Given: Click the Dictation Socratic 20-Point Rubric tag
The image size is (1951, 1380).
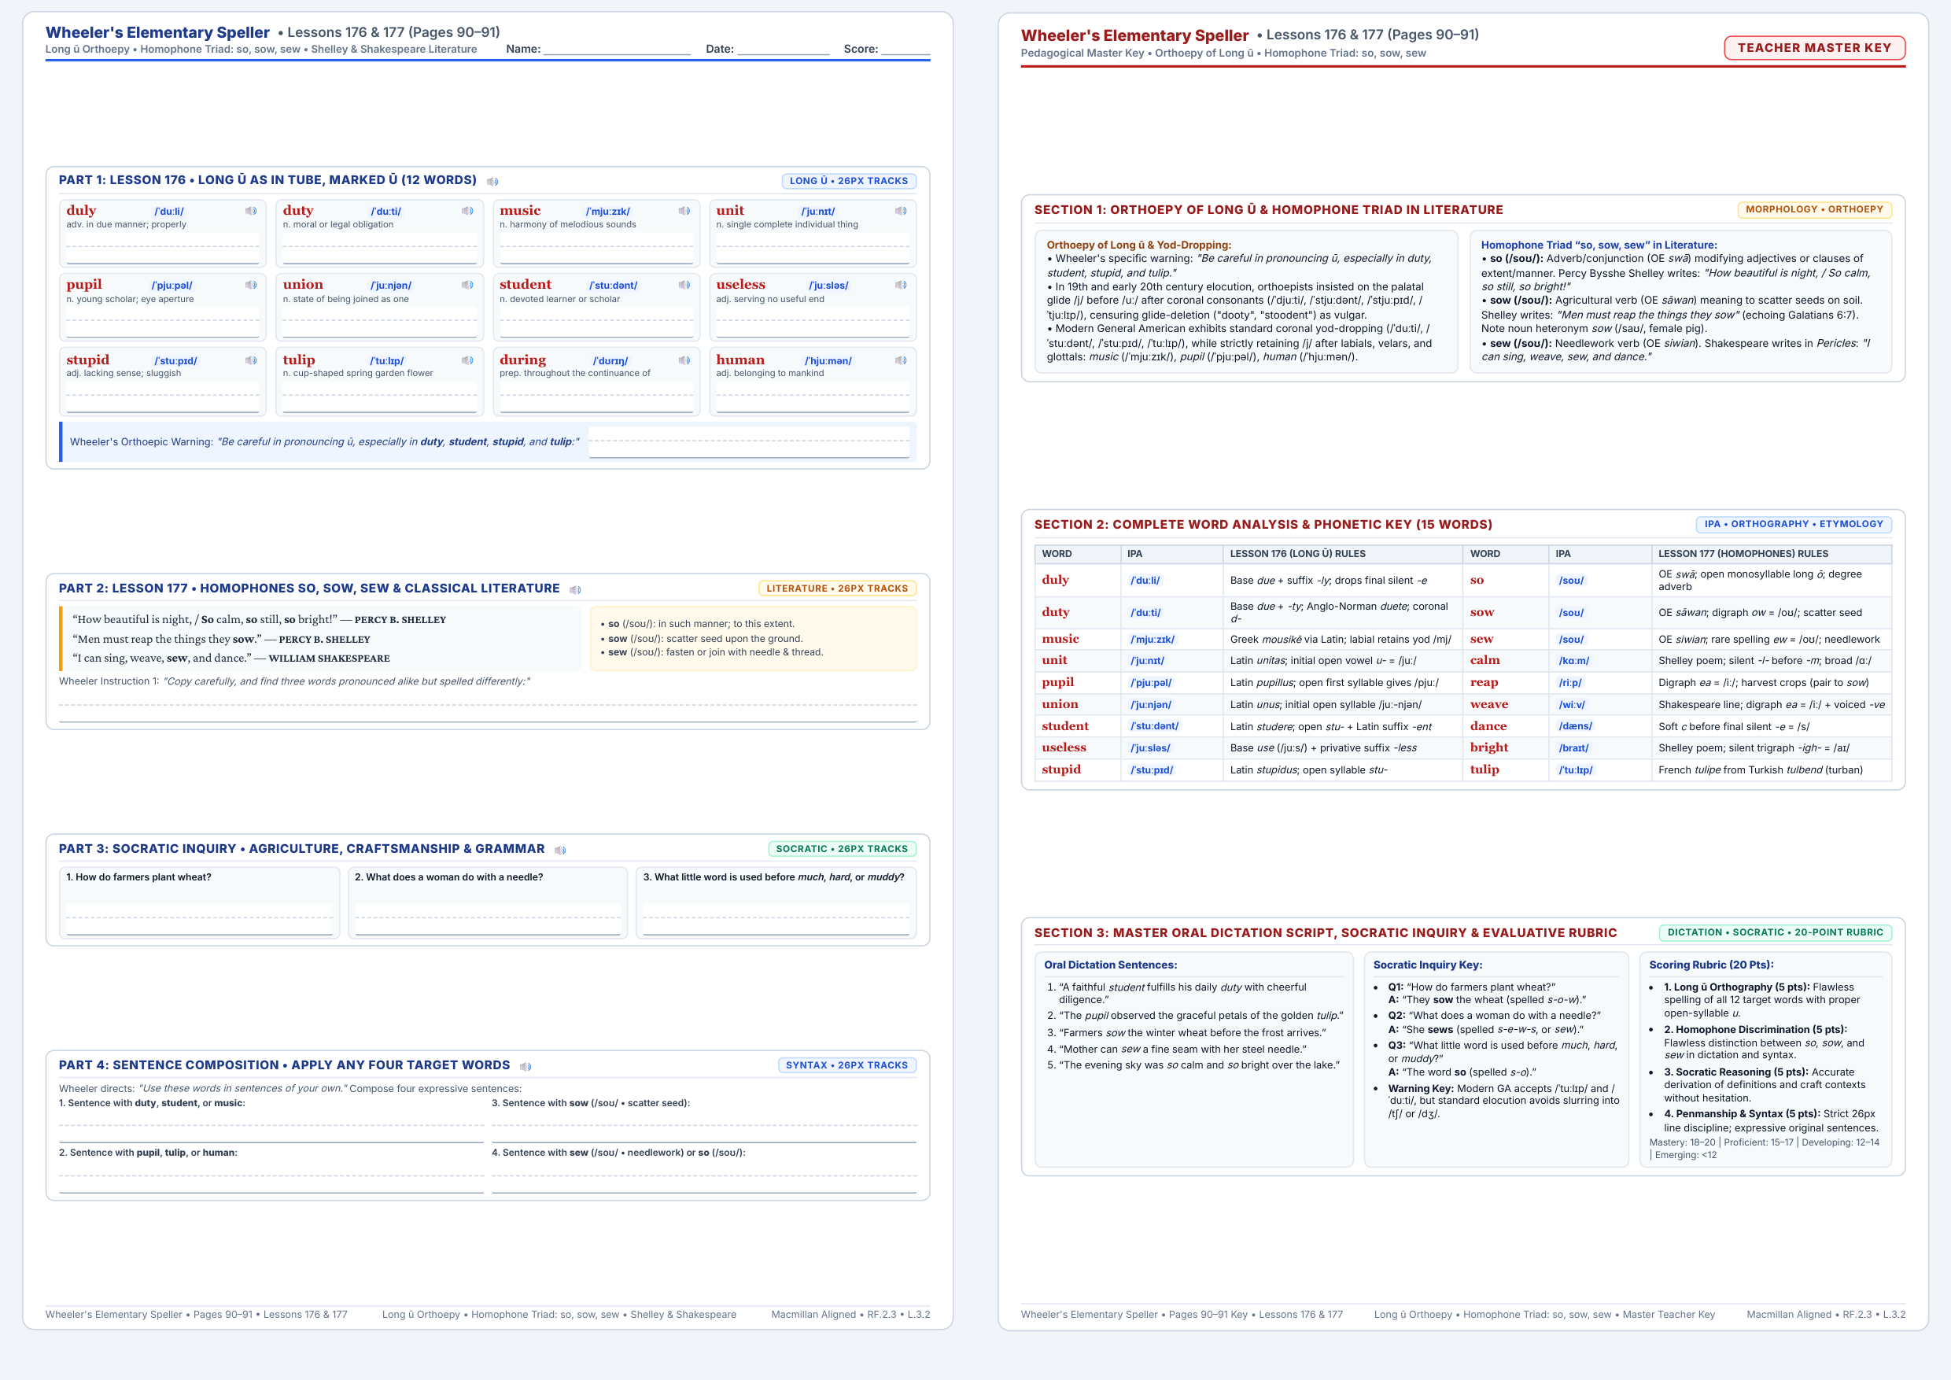Looking at the screenshot, I should [1775, 932].
